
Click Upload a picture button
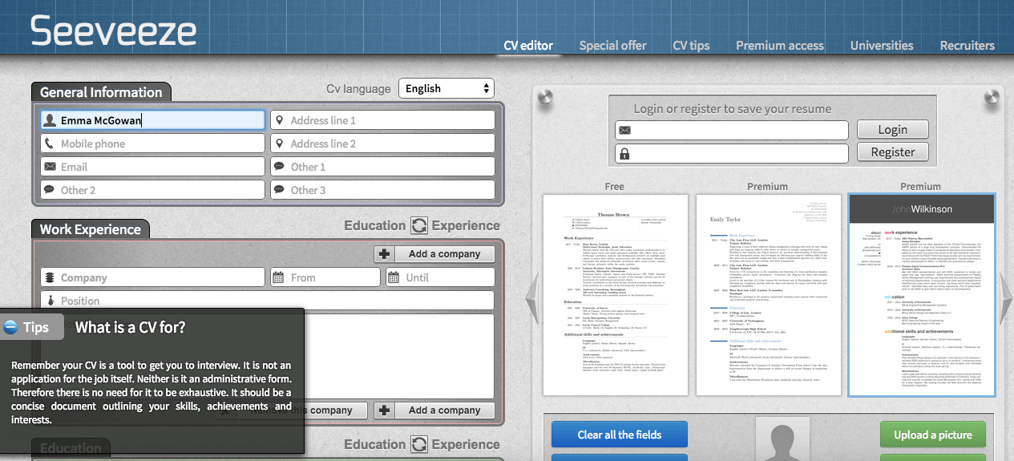[933, 435]
